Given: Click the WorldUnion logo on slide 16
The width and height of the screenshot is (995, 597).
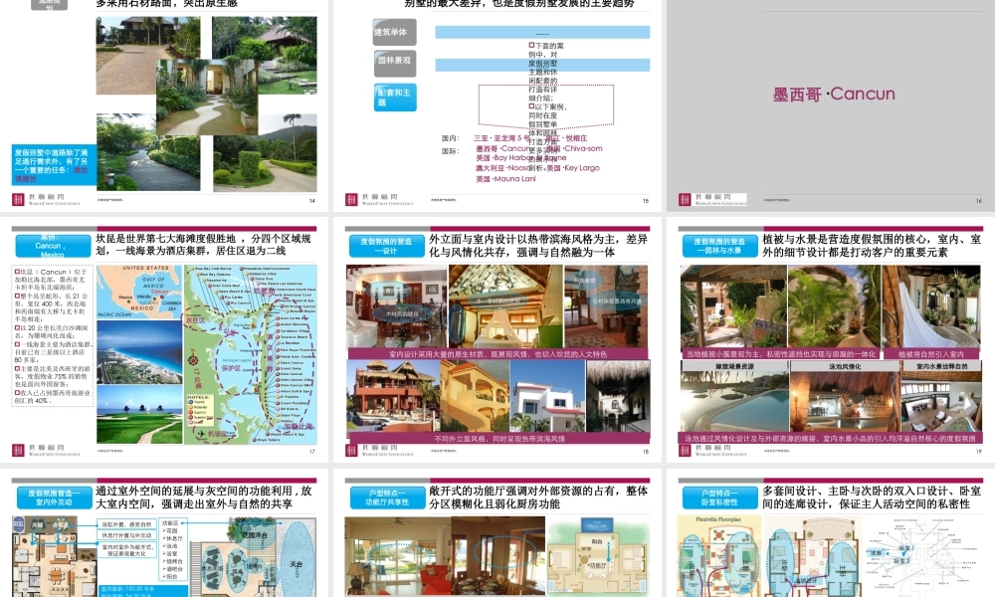Looking at the screenshot, I should click(x=712, y=200).
